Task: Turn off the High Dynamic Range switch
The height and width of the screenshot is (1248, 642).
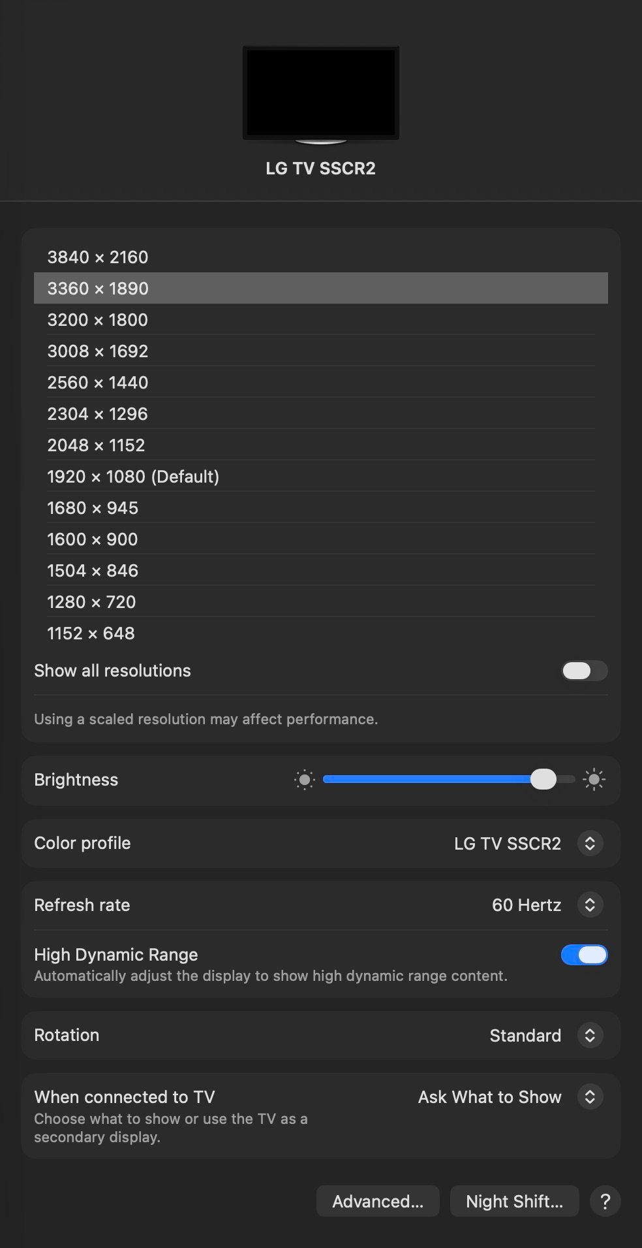Action: tap(585, 955)
